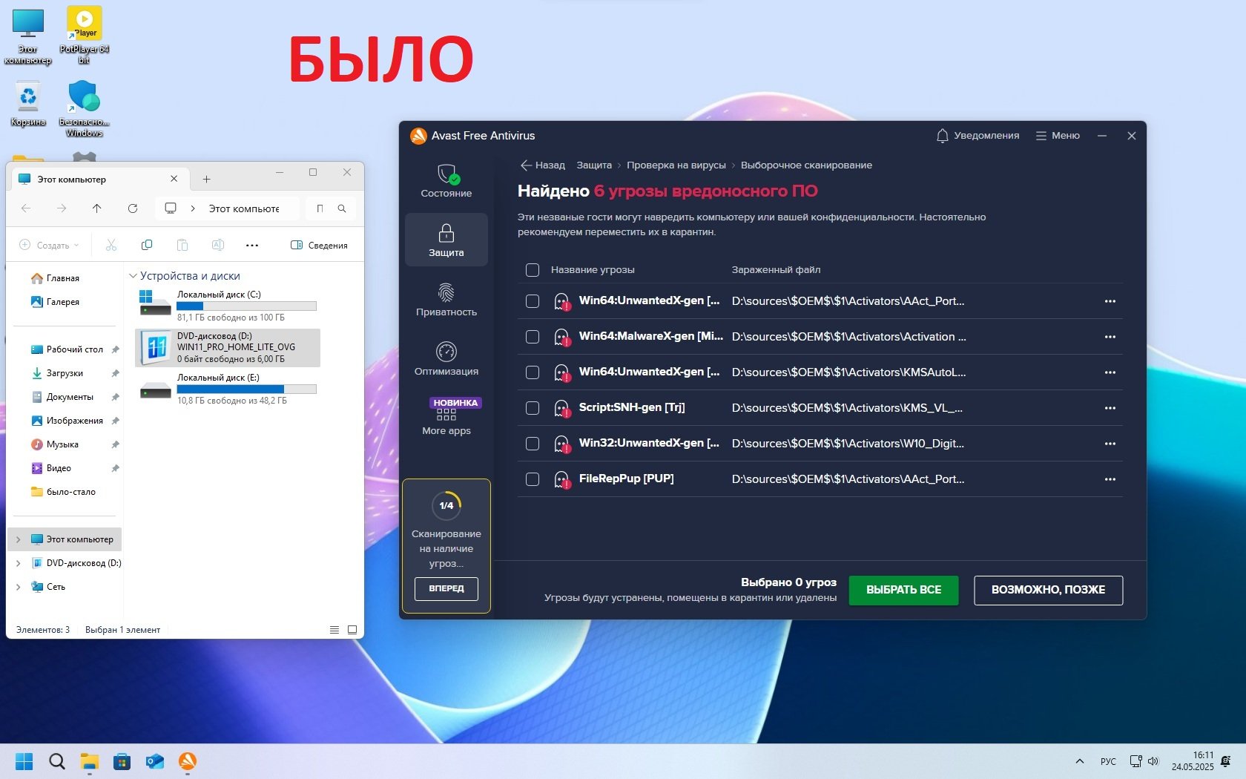Go back with the Назад arrow

[x=543, y=165]
